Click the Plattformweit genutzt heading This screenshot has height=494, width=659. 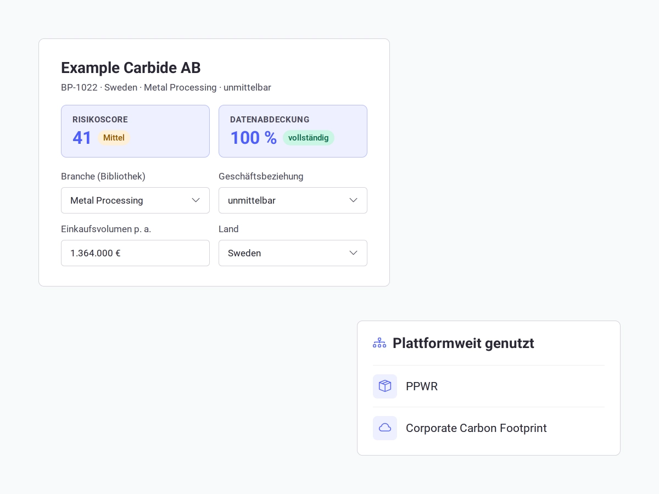click(463, 343)
